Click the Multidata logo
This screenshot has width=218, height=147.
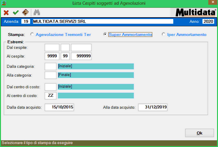click(x=196, y=12)
